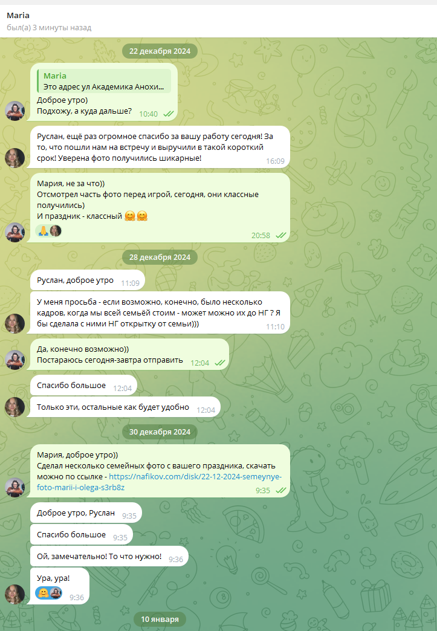Click the 'Ой, замечательно! То что нужно!' message bubble
The width and height of the screenshot is (437, 631).
[109, 557]
